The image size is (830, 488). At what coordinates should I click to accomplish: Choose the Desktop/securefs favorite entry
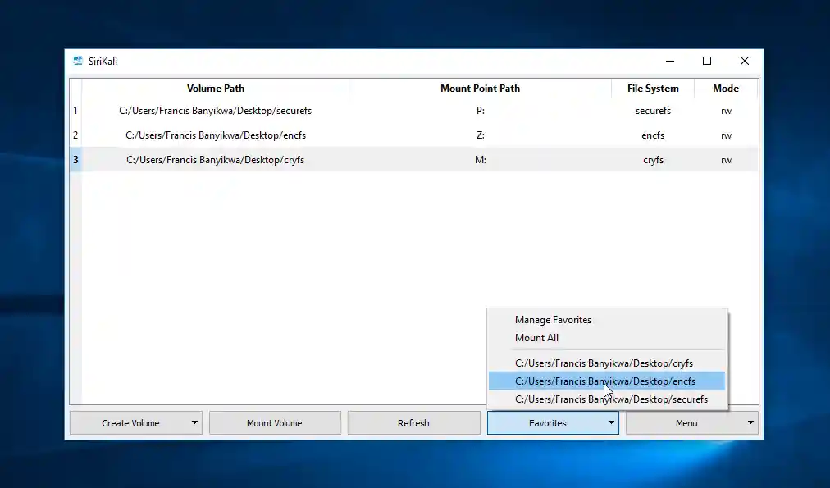(611, 399)
